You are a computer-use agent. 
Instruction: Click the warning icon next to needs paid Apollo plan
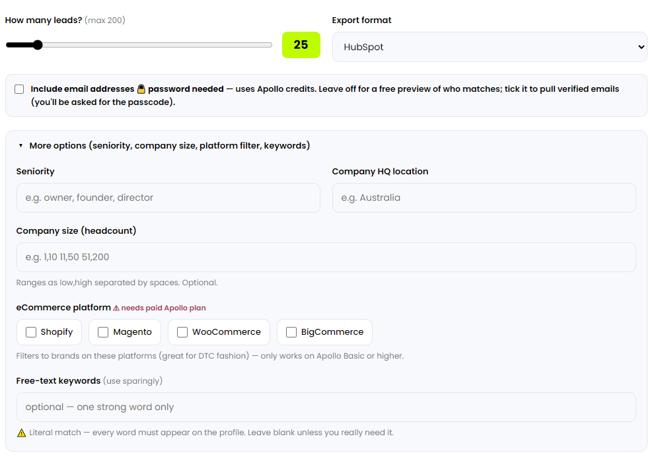(116, 308)
